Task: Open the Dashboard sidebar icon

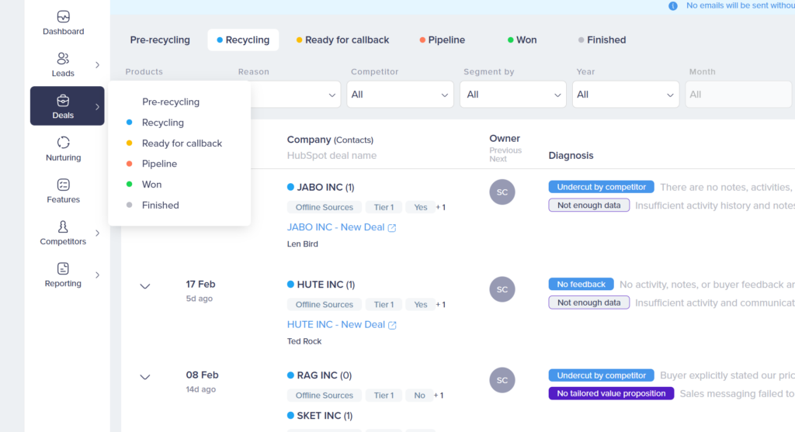Action: (x=64, y=17)
